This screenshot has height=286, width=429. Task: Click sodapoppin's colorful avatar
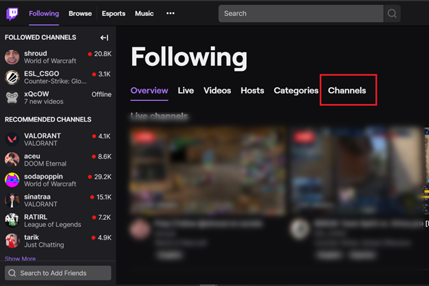(x=12, y=180)
